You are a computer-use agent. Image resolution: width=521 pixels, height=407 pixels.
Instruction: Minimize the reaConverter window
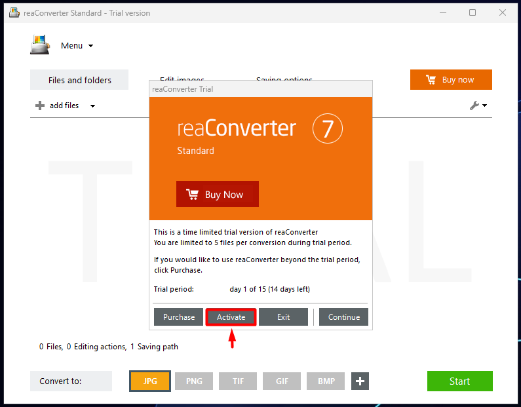443,12
